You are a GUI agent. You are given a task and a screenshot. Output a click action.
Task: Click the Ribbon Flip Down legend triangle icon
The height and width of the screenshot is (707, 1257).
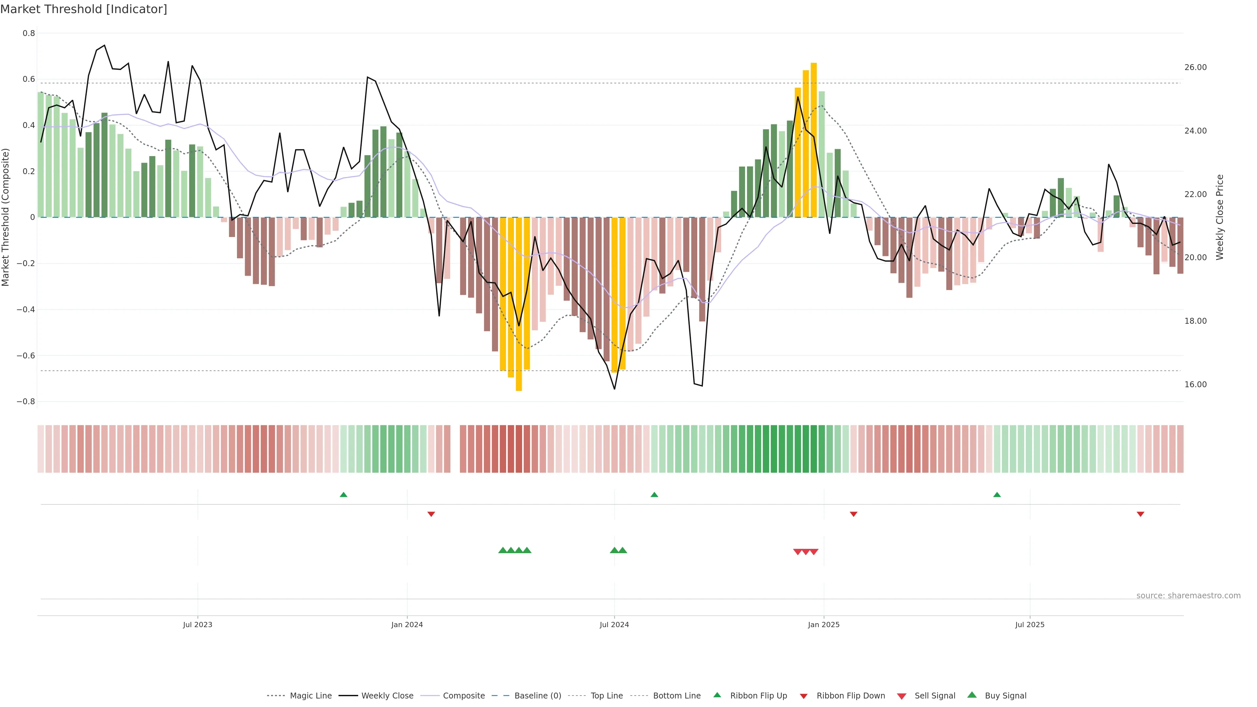[x=804, y=696]
